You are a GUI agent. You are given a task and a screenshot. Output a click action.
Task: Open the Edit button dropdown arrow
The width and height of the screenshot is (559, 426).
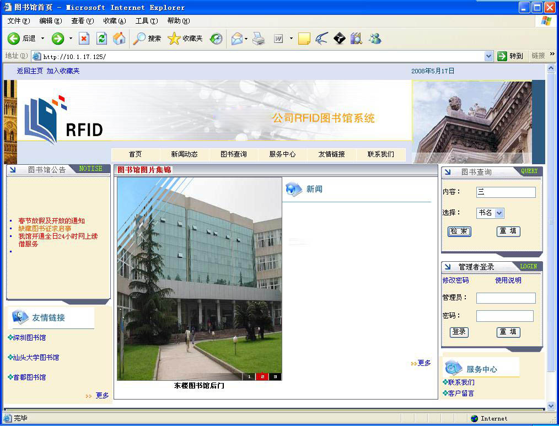click(x=291, y=39)
